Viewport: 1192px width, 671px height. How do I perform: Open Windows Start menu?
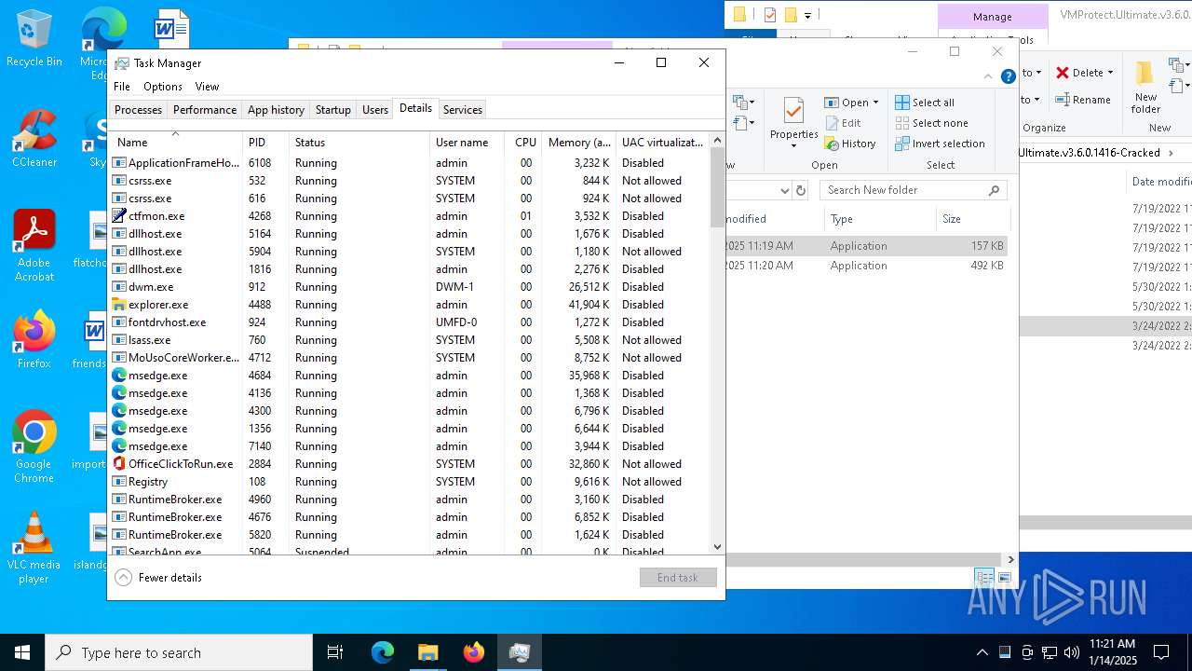[22, 652]
